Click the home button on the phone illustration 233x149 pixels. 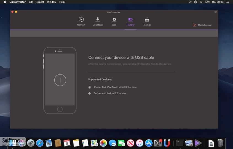pos(60,109)
